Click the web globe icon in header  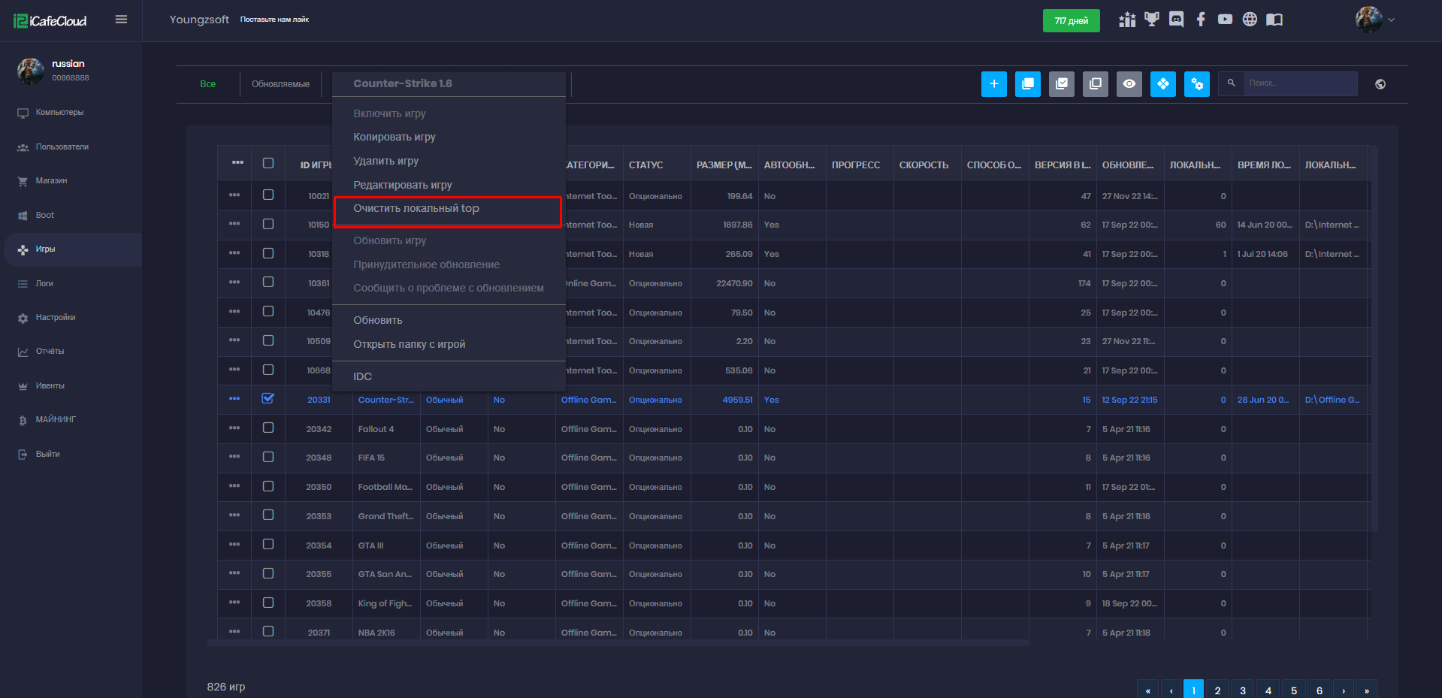pos(1250,20)
